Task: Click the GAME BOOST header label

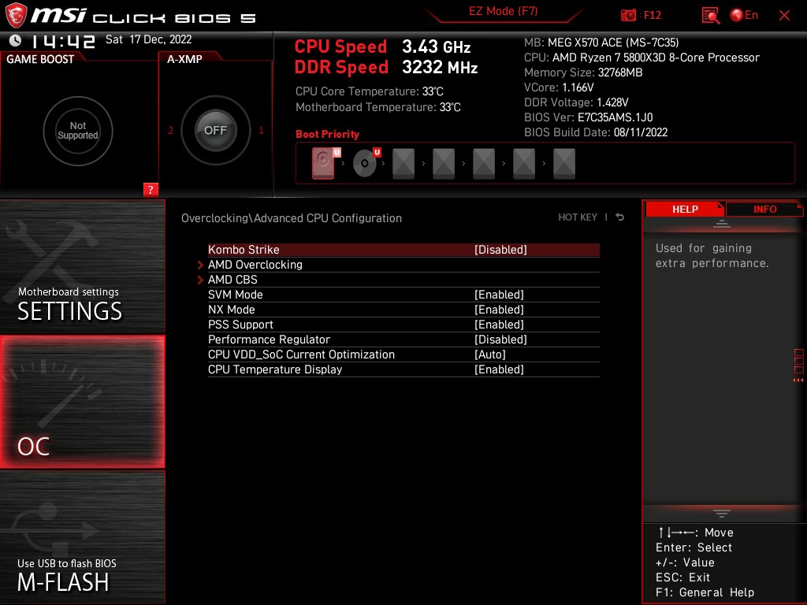Action: click(40, 59)
